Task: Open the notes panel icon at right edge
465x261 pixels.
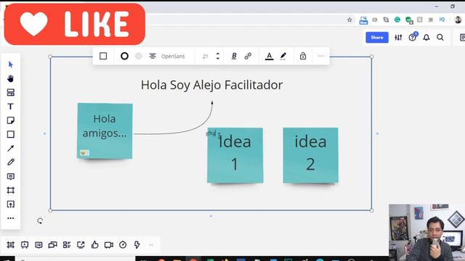Action: coord(462,37)
